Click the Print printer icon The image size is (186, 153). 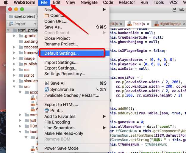pyautogui.click(x=47, y=111)
